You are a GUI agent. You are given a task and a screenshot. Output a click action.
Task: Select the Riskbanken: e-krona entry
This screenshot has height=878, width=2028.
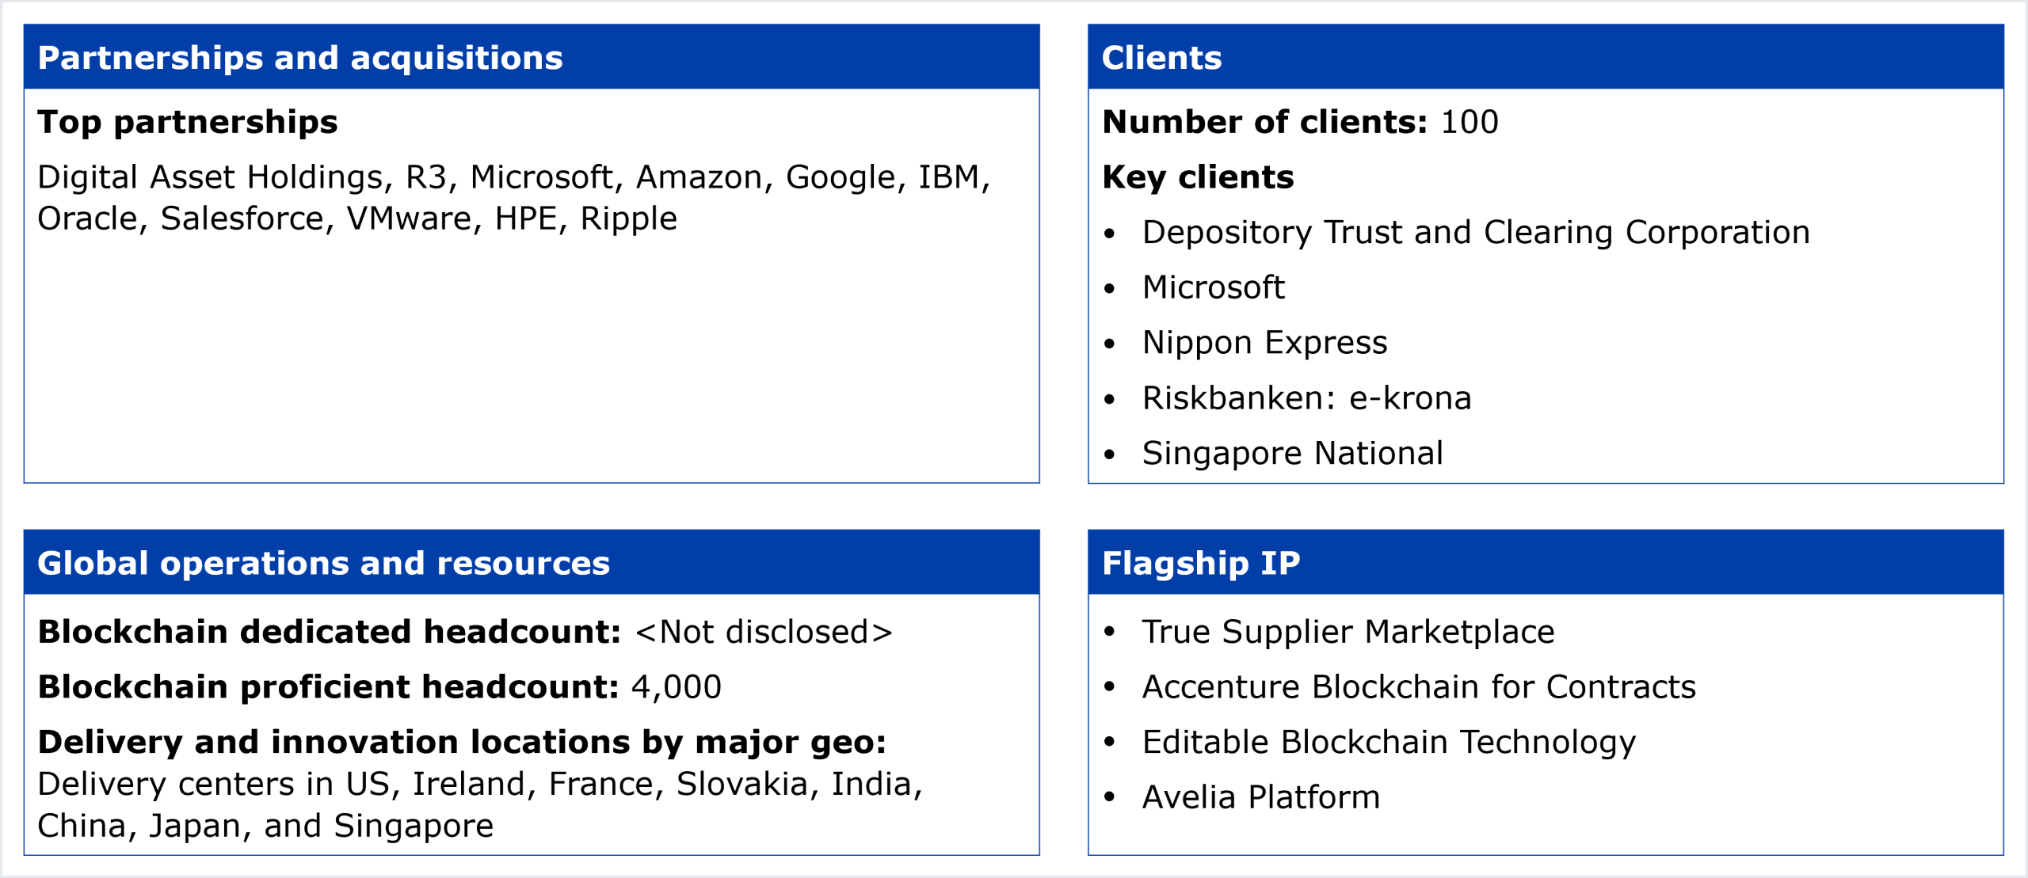coord(1306,398)
